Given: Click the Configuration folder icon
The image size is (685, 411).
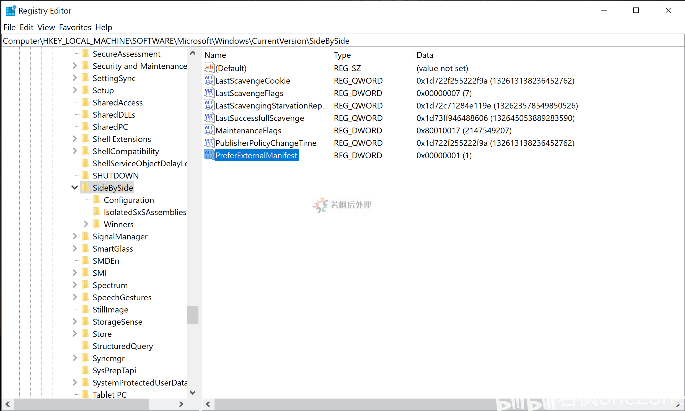Looking at the screenshot, I should click(97, 200).
